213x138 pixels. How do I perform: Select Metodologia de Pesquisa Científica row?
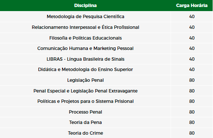pos(106,17)
